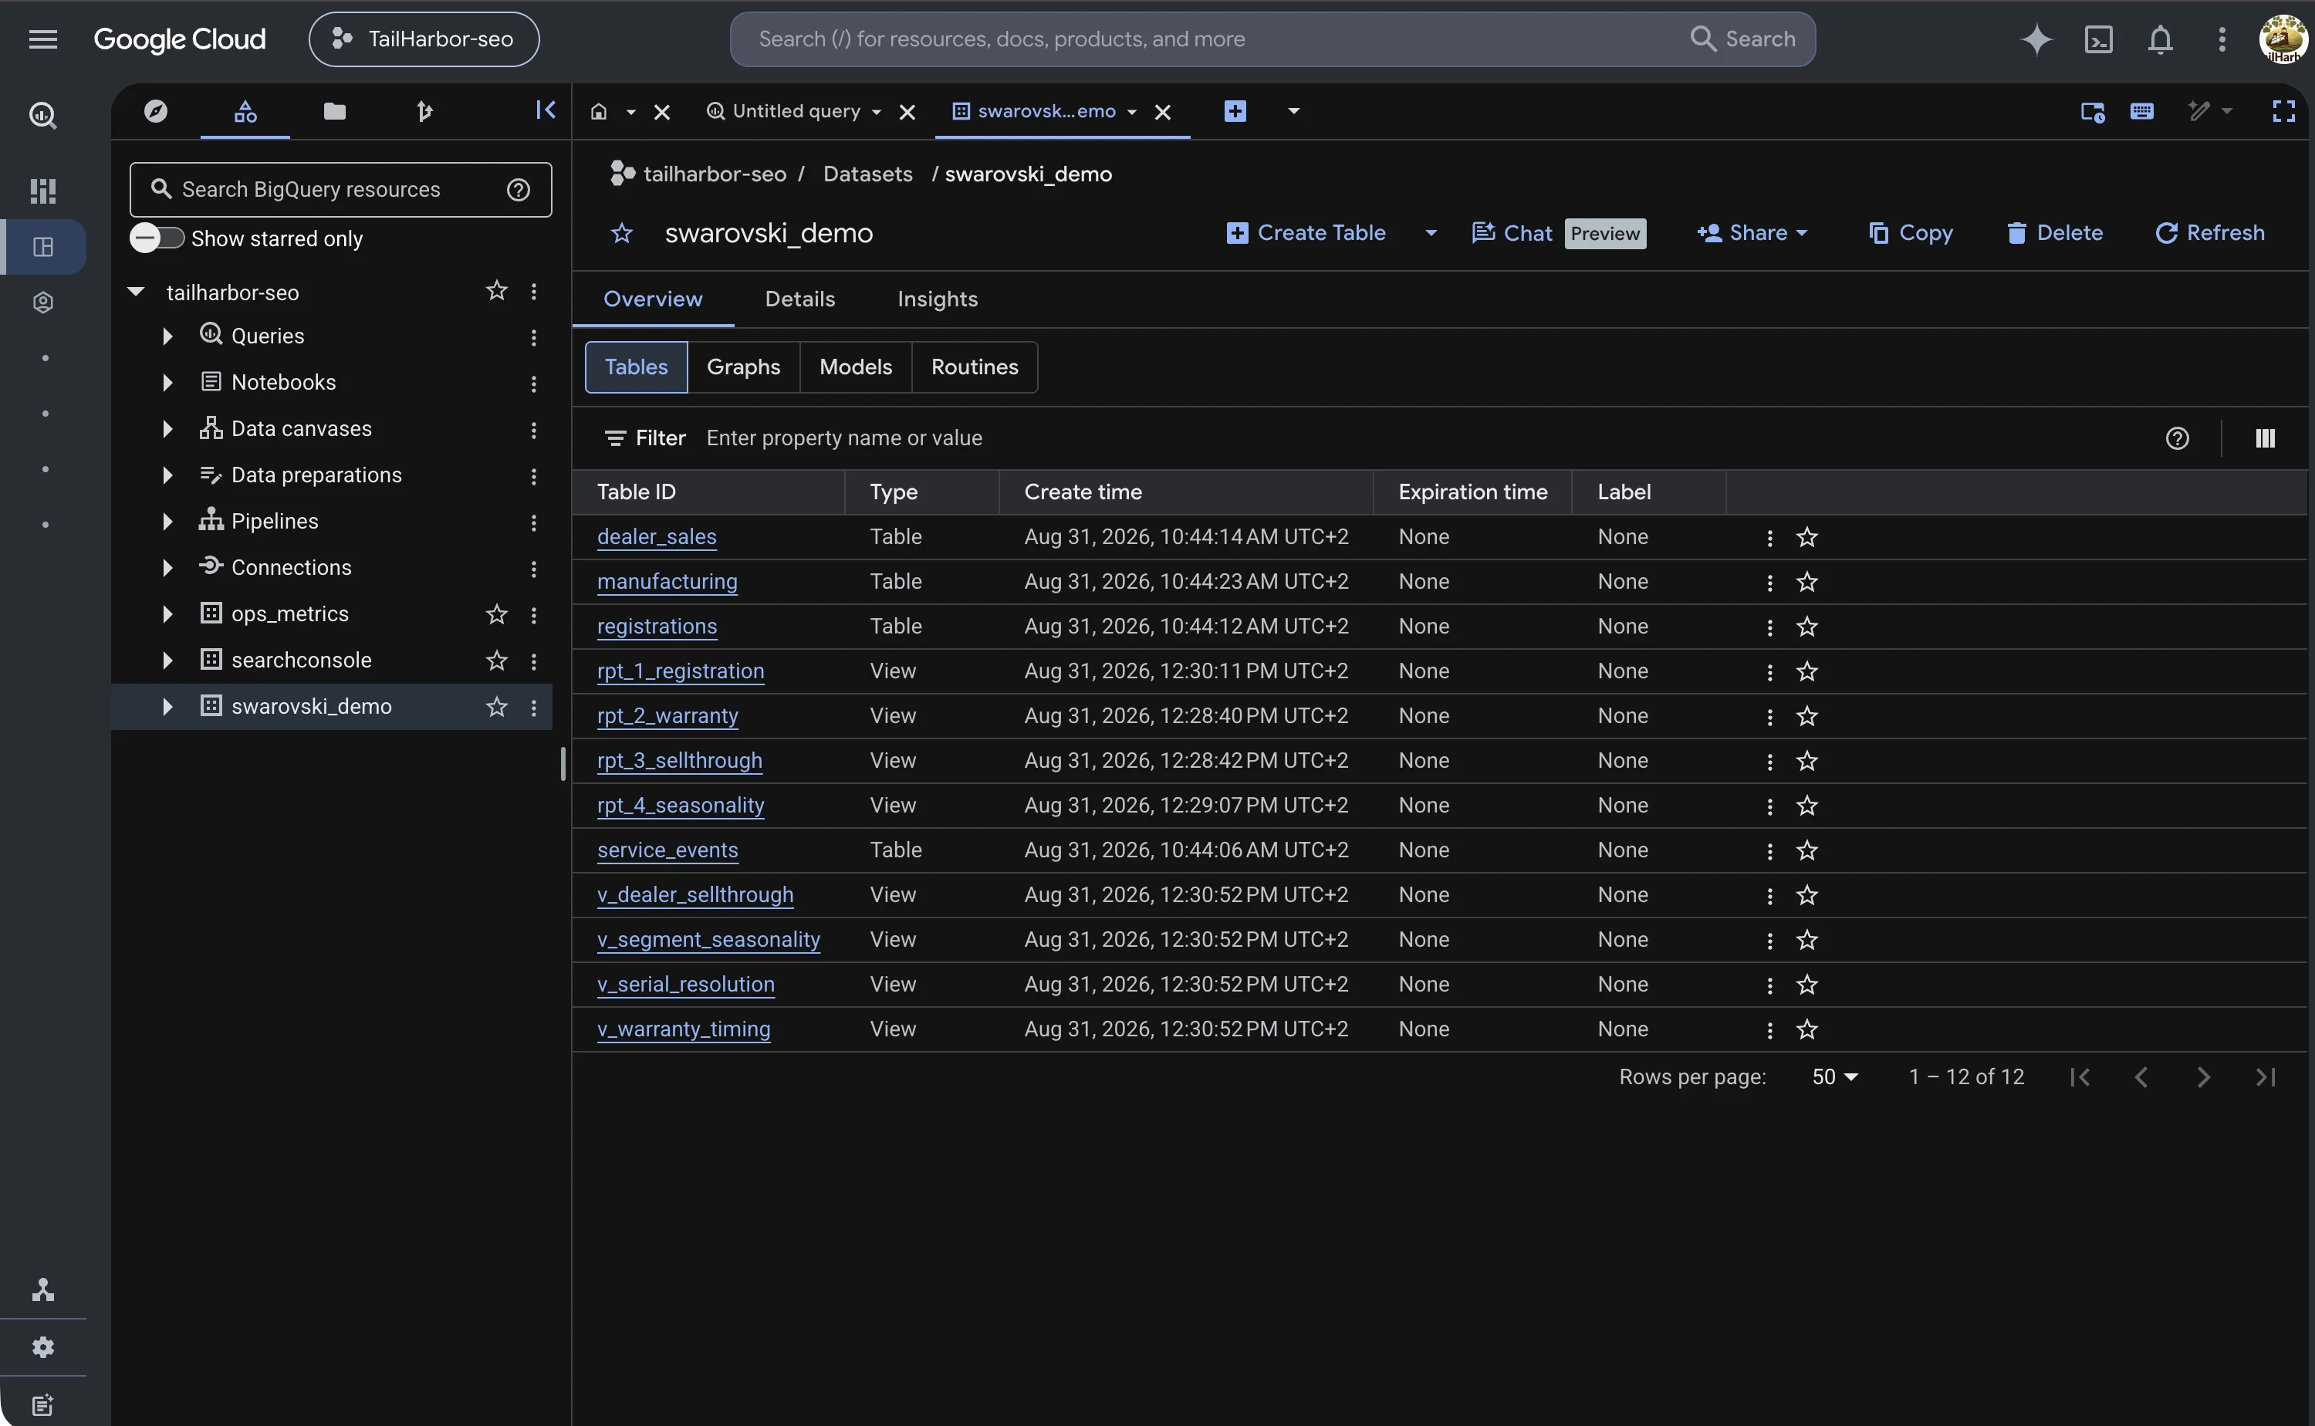Open the v_segment_seasonality view link
This screenshot has width=2315, height=1426.
tap(708, 939)
